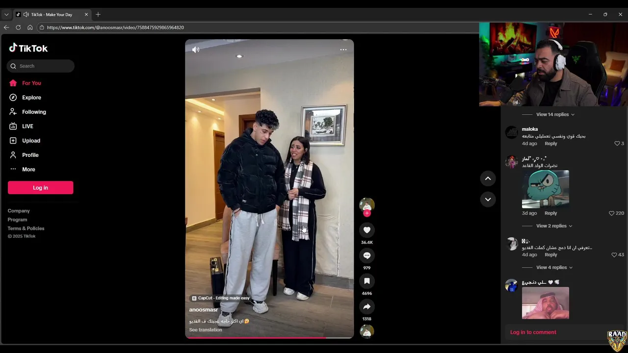628x353 pixels.
Task: Seek on the red video progress bar
Action: (x=269, y=337)
